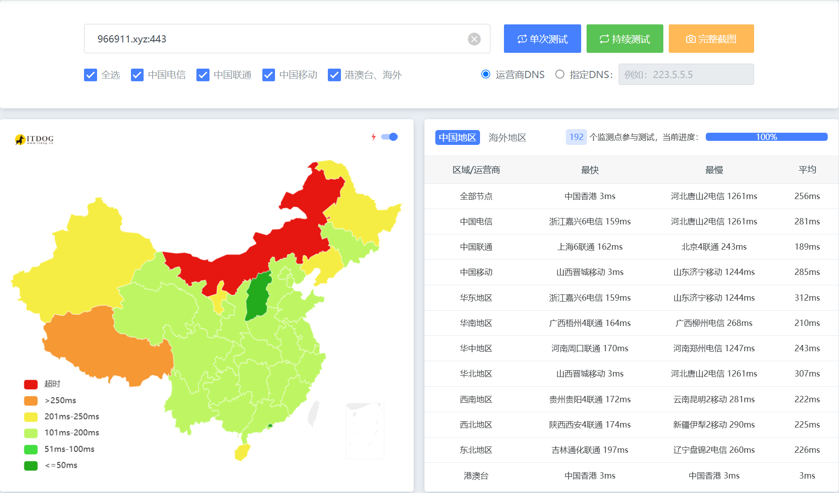Click the orange Tibet region on the map
Viewport: 839px width, 493px height.
(108, 348)
